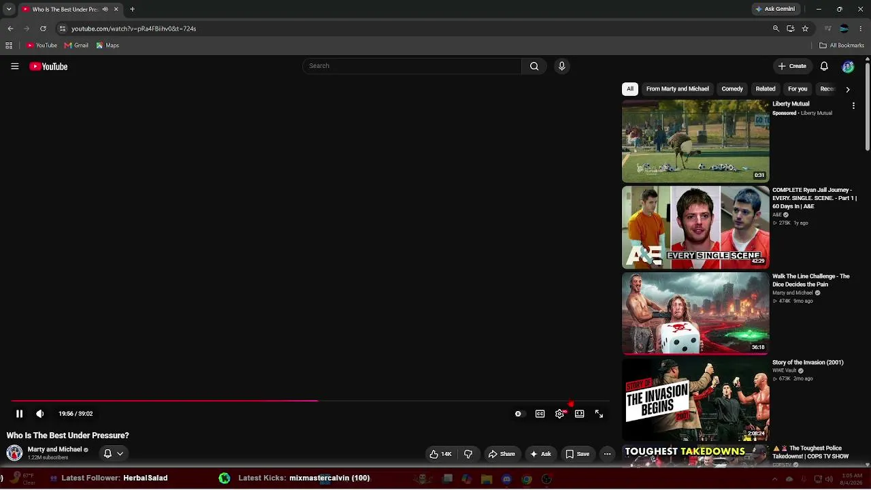The width and height of the screenshot is (871, 490).
Task: Open the Ask Gemini button
Action: pos(775,9)
